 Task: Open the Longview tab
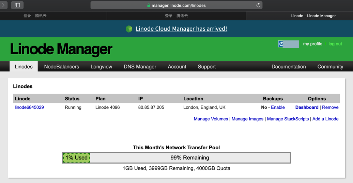(x=101, y=67)
